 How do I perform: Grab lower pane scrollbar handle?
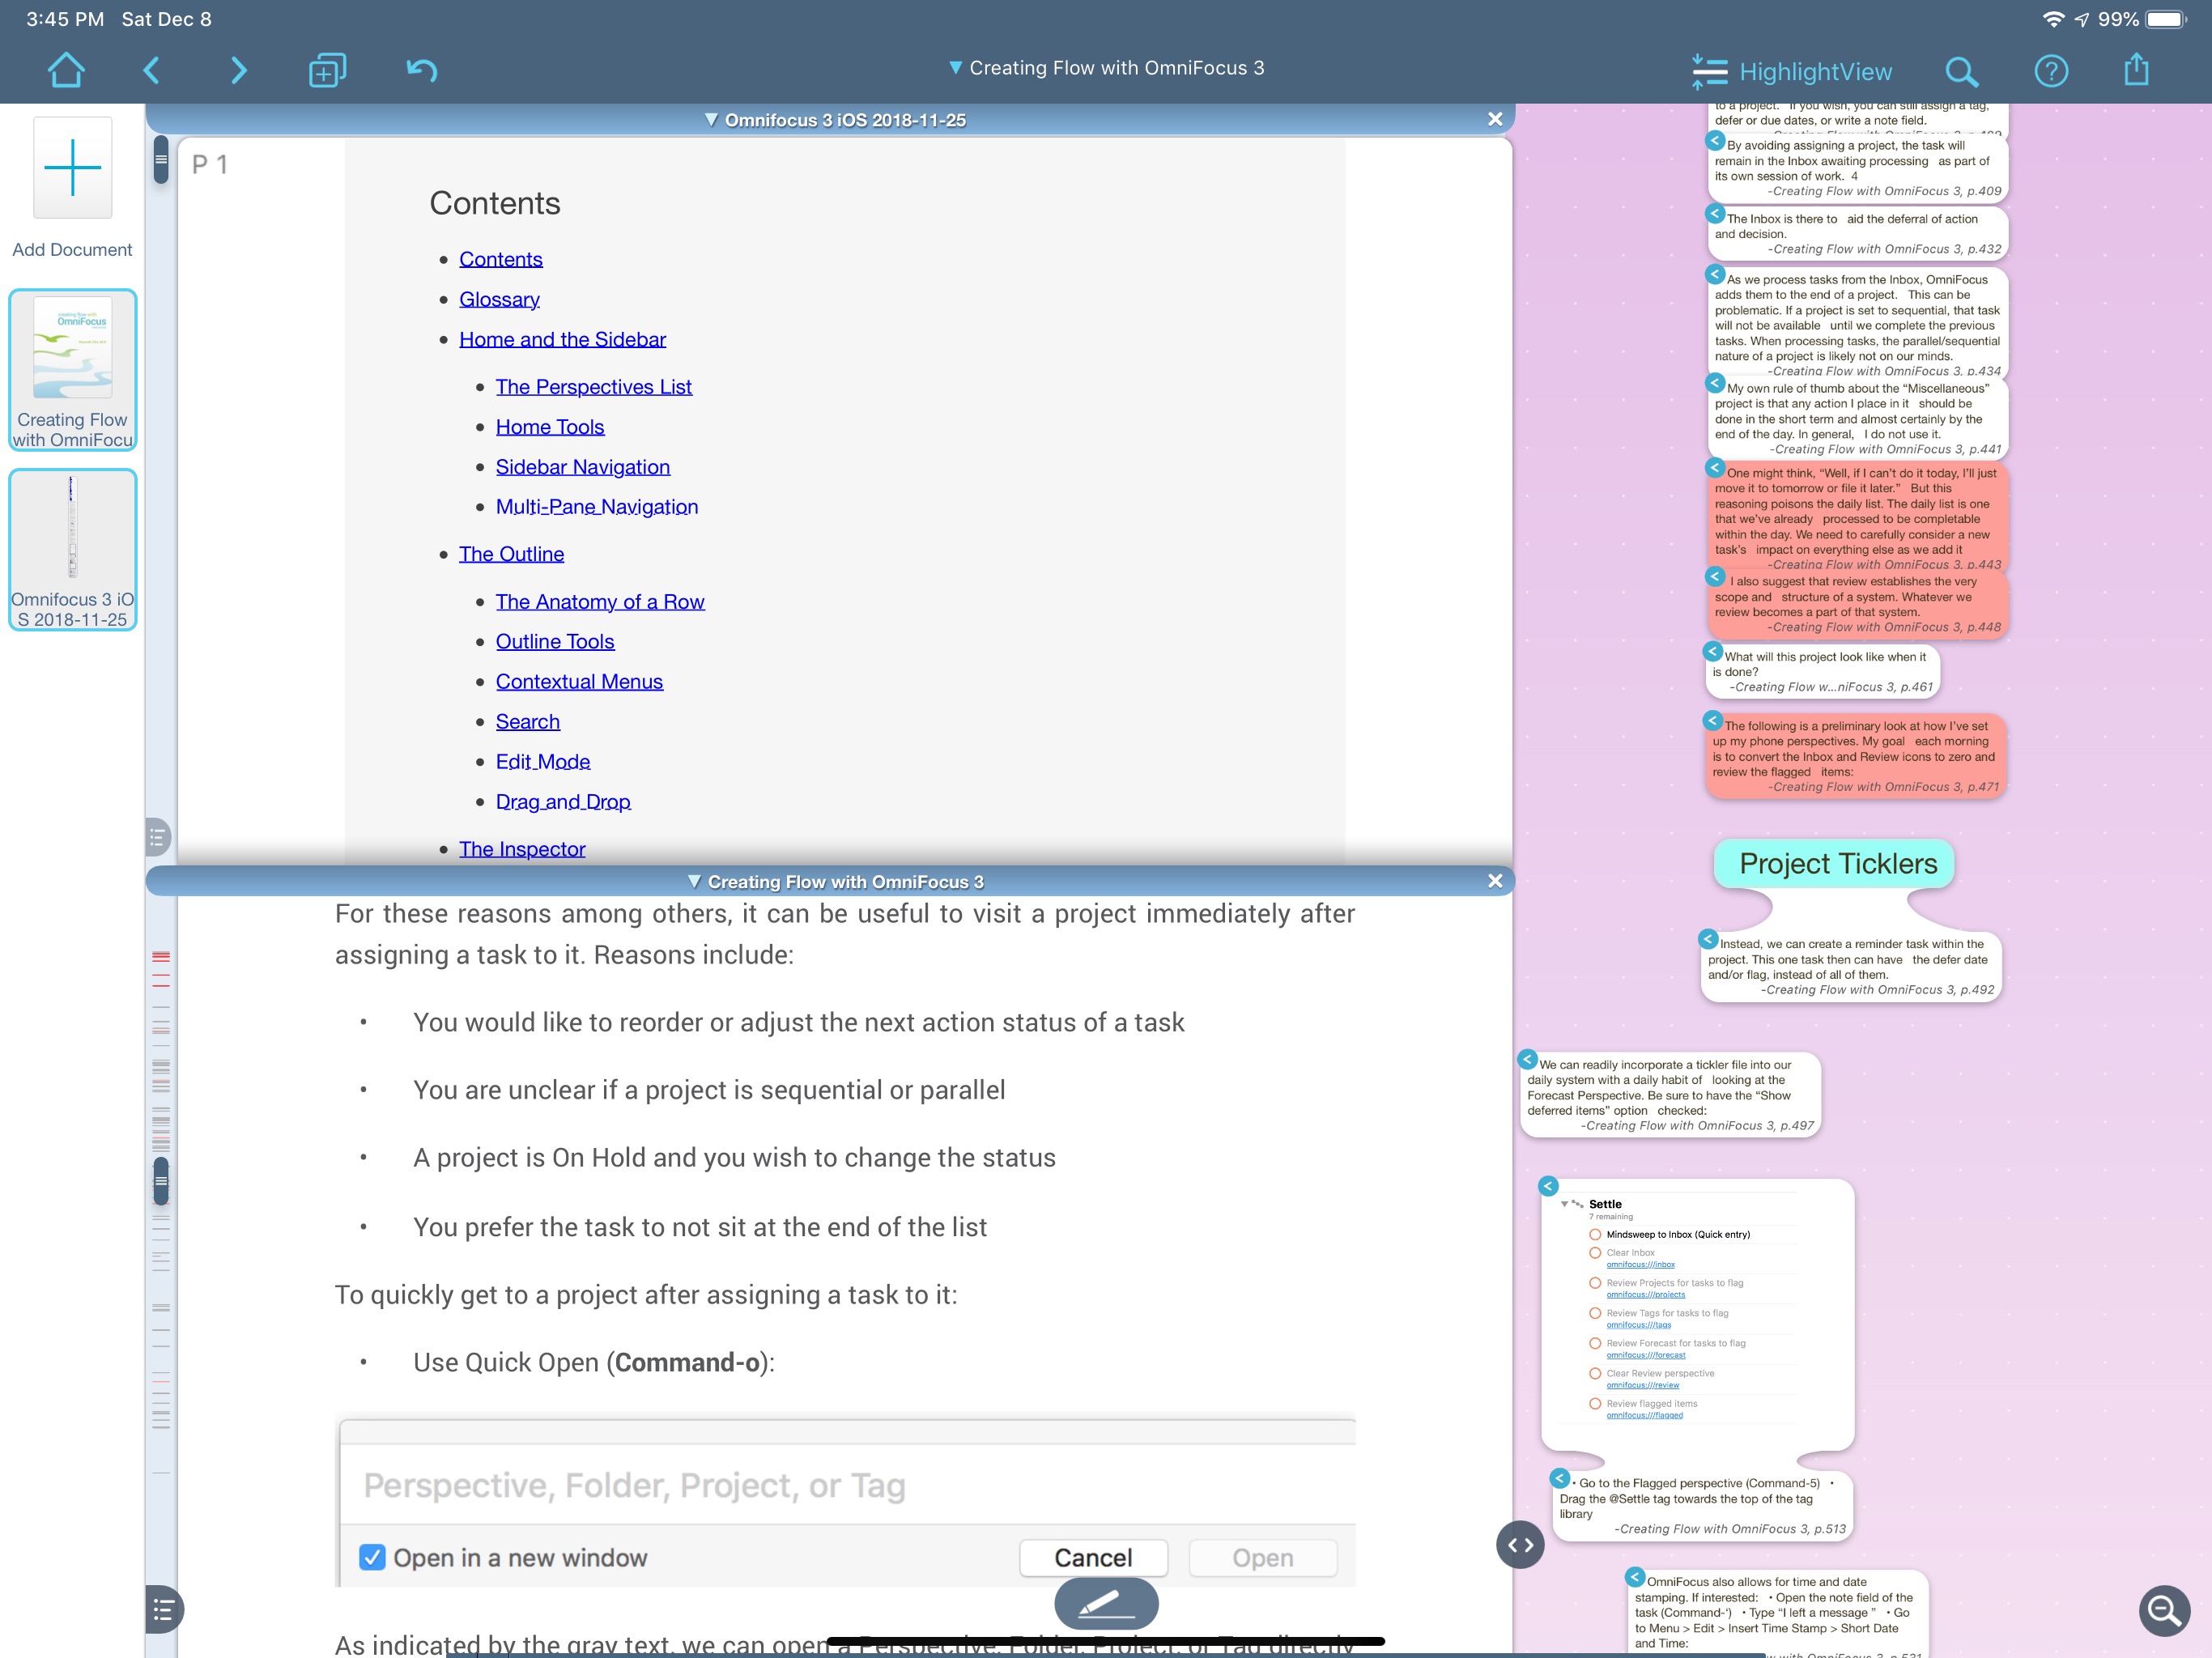click(x=161, y=1181)
